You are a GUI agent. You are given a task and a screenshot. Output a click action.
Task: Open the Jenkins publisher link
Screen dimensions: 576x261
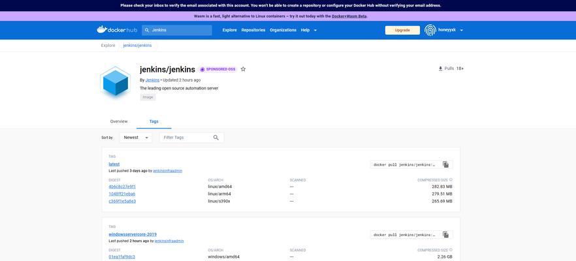tap(152, 80)
